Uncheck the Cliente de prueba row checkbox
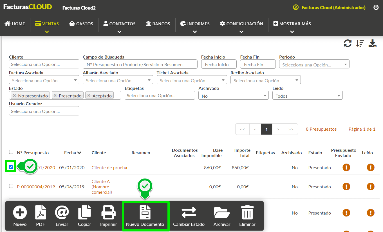Image resolution: width=383 pixels, height=232 pixels. coord(11,167)
